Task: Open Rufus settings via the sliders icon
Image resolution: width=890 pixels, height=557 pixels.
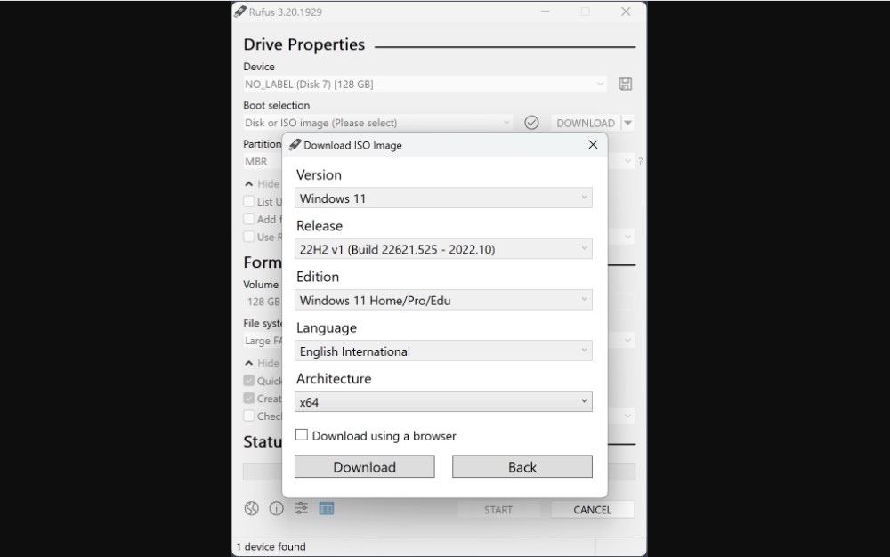Action: pos(301,508)
